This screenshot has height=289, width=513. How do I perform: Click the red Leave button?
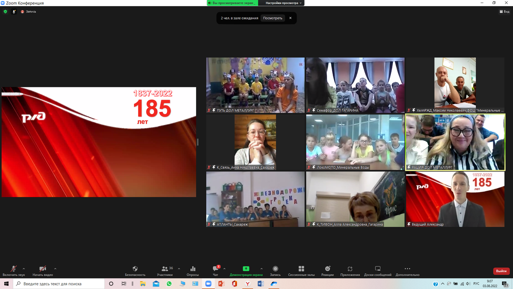pyautogui.click(x=501, y=271)
